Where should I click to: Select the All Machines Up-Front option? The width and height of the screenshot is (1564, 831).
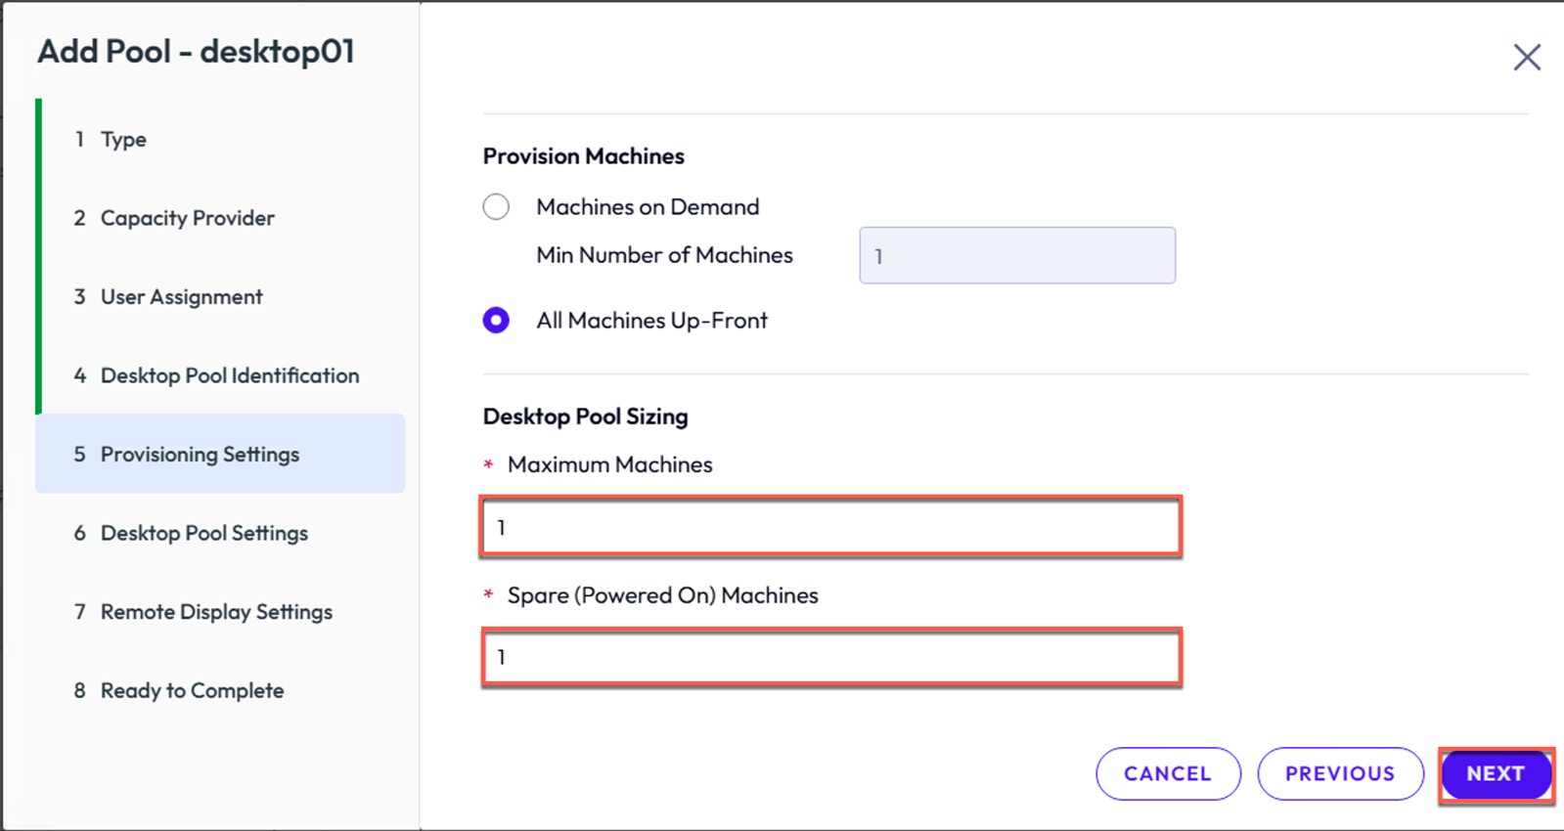496,321
